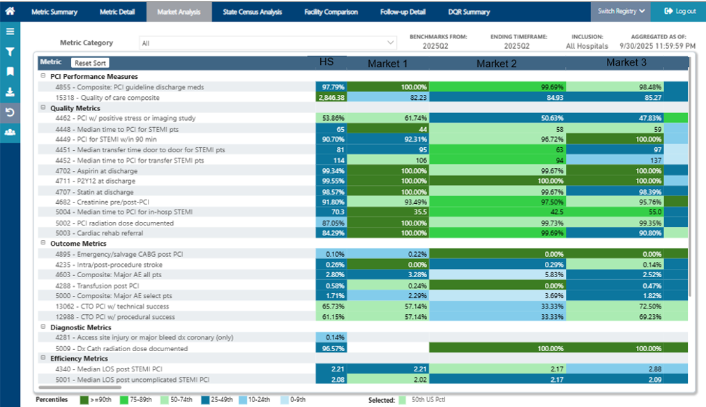Click the horizontal scrollbar below the table

(x=80, y=387)
